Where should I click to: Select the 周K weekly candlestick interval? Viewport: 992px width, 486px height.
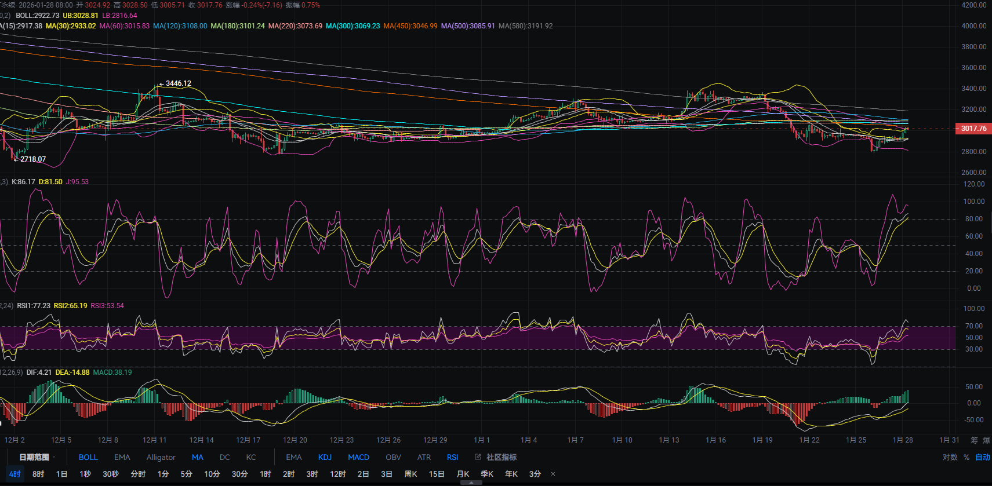click(410, 474)
